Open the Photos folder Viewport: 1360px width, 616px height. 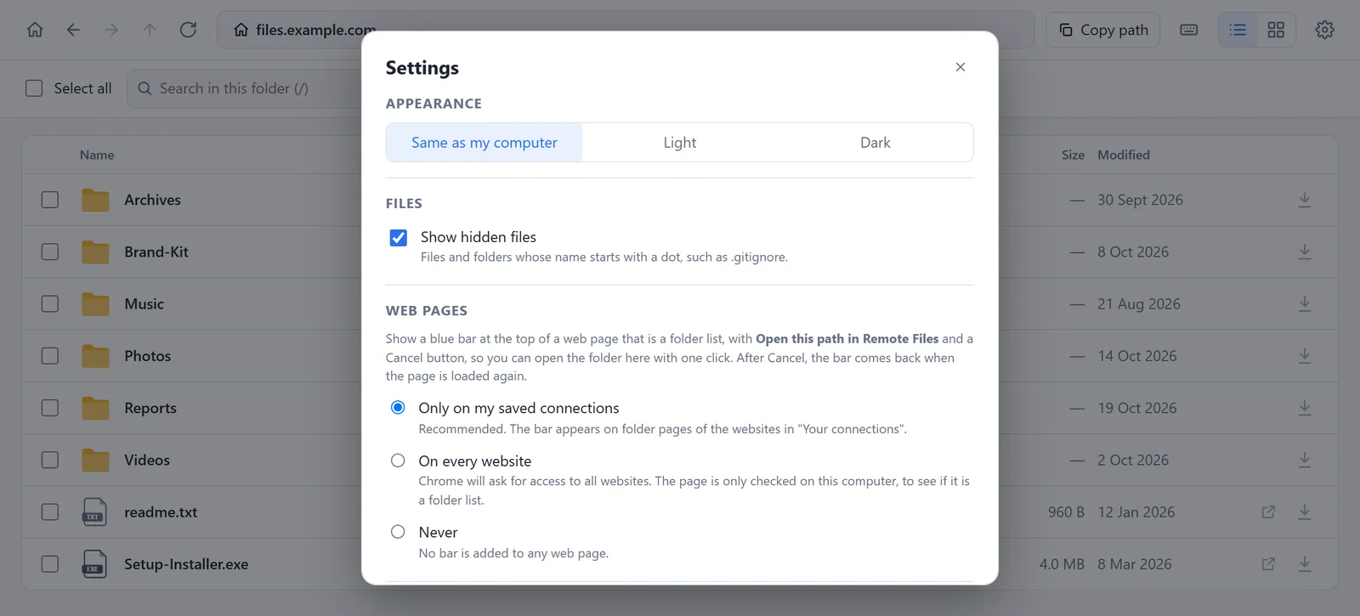[148, 356]
